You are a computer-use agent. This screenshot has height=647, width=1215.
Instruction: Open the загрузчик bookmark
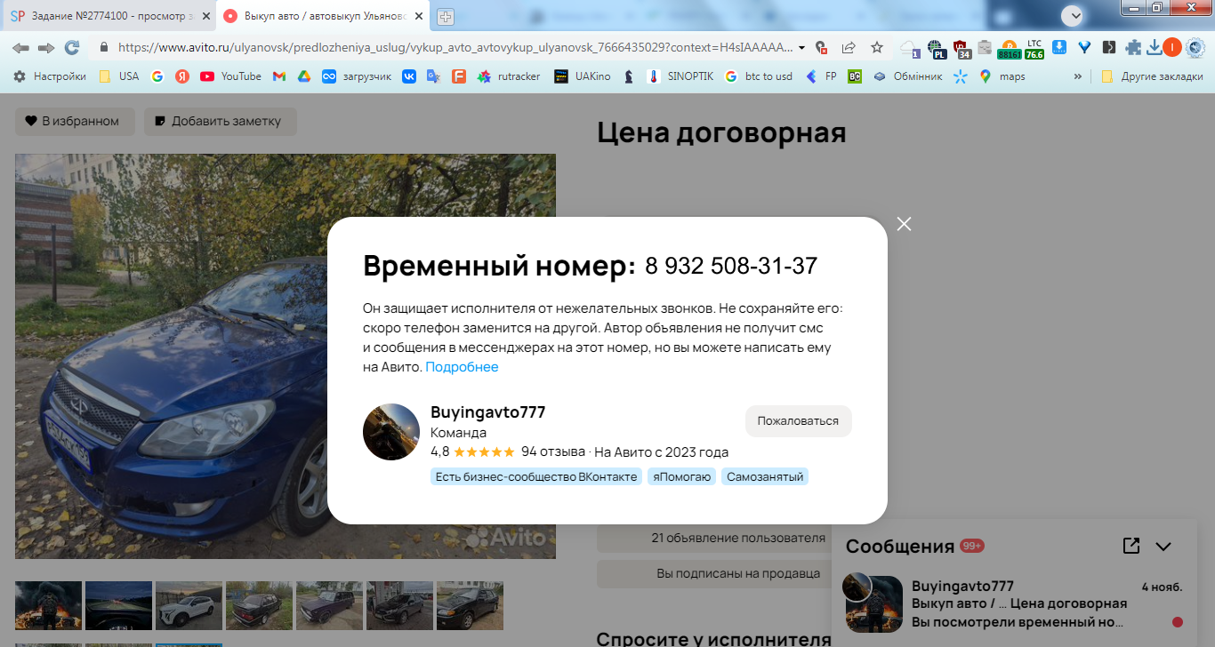tap(357, 76)
